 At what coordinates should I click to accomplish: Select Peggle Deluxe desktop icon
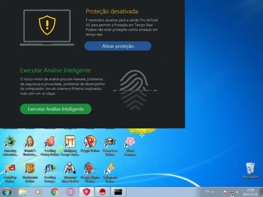pos(90,144)
